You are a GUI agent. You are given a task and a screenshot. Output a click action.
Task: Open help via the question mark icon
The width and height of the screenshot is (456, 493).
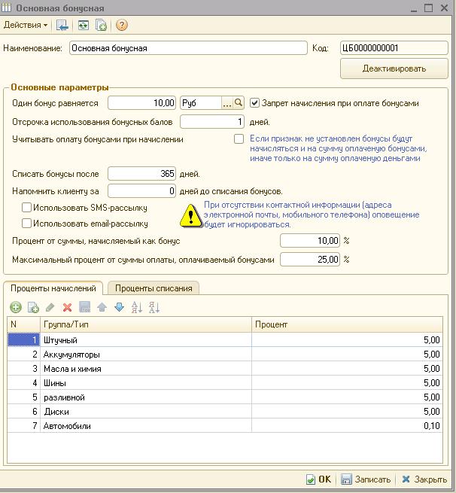click(122, 25)
